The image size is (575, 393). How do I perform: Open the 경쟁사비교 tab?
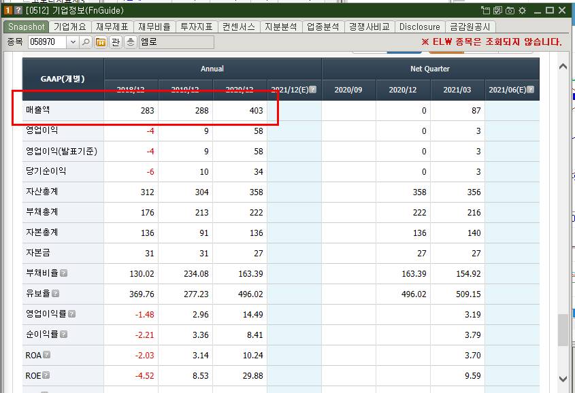[369, 27]
